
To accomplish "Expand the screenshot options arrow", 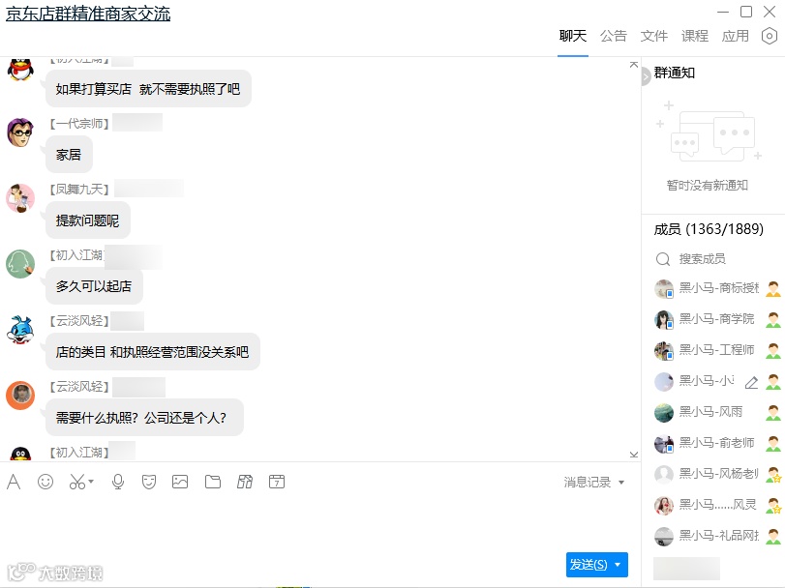I will [x=91, y=482].
